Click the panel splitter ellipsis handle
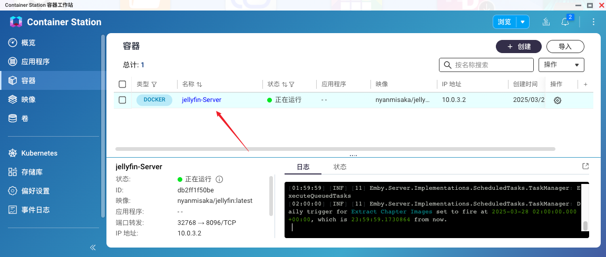 point(353,155)
